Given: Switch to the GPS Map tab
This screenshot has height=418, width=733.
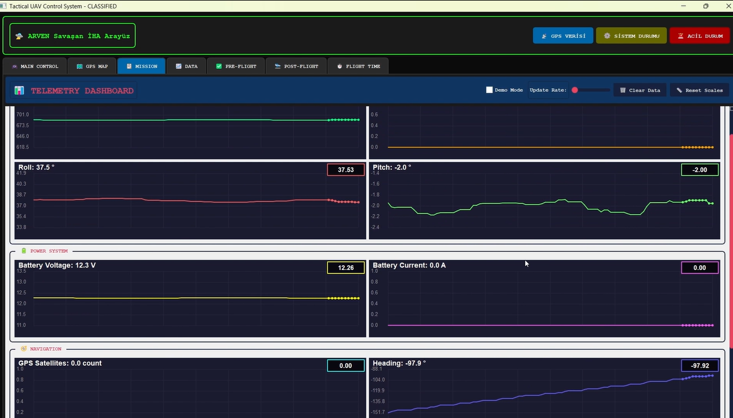Looking at the screenshot, I should (x=92, y=66).
